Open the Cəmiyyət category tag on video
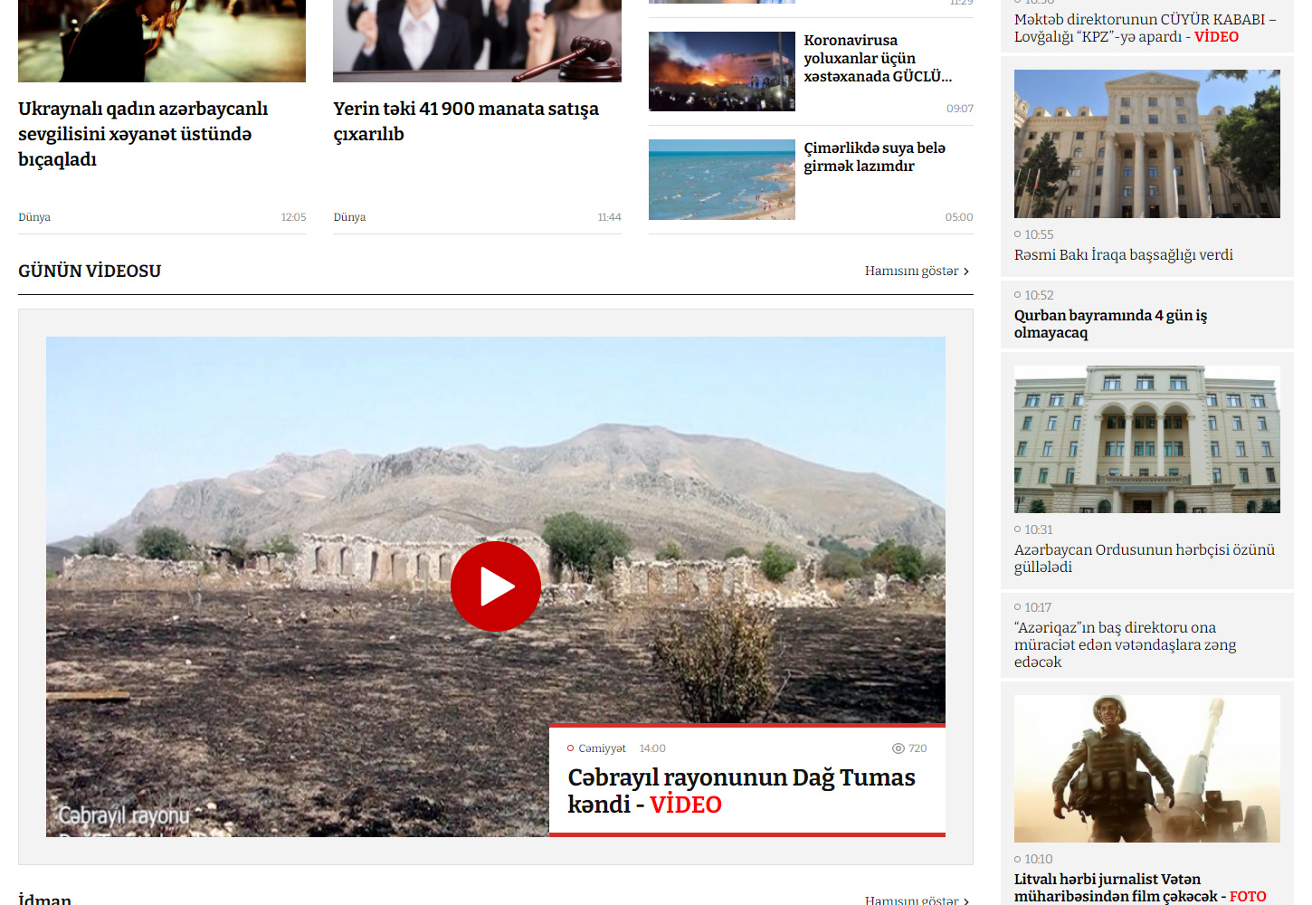Viewport: 1312px width, 905px height. [602, 748]
